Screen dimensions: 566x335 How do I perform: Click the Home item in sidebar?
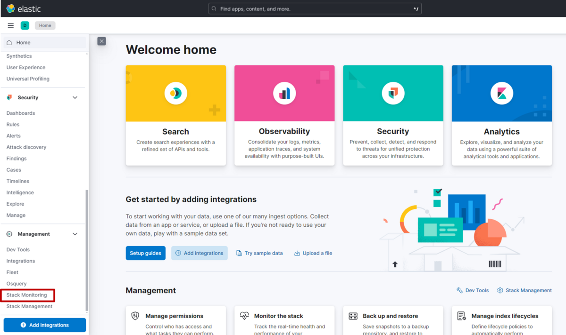pos(44,42)
